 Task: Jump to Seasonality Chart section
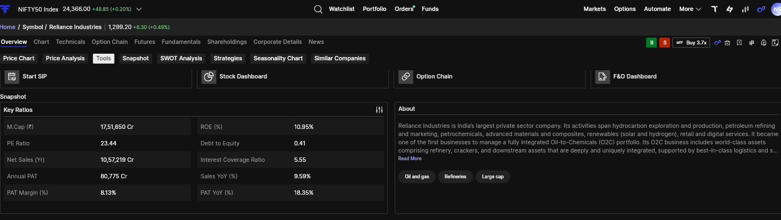[278, 58]
